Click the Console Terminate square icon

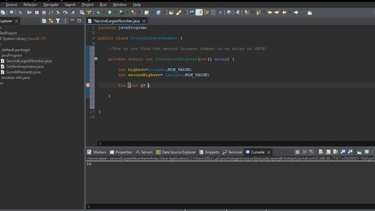pos(297,152)
